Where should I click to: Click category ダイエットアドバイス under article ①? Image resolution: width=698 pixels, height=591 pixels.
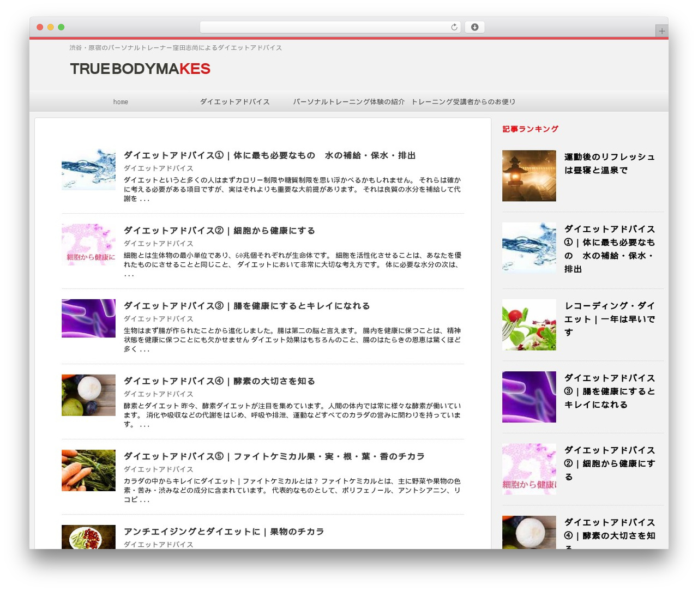(158, 168)
